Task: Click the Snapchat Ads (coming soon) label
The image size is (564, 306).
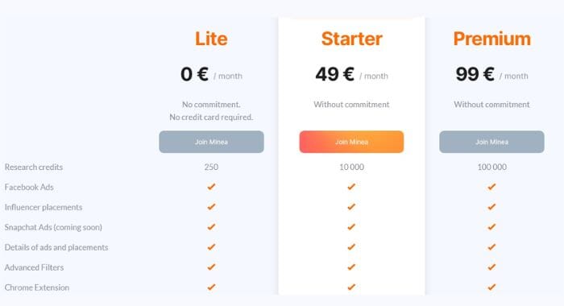Action: [x=53, y=227]
